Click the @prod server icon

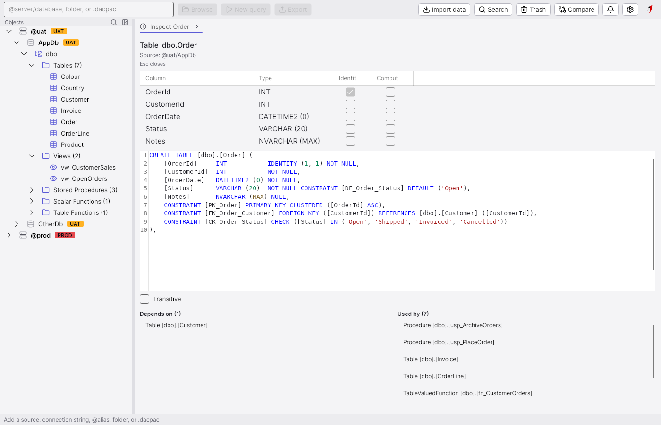[23, 235]
